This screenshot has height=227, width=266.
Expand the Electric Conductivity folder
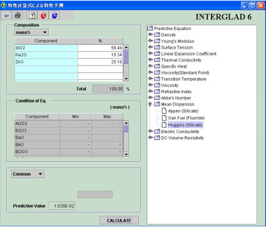click(150, 131)
